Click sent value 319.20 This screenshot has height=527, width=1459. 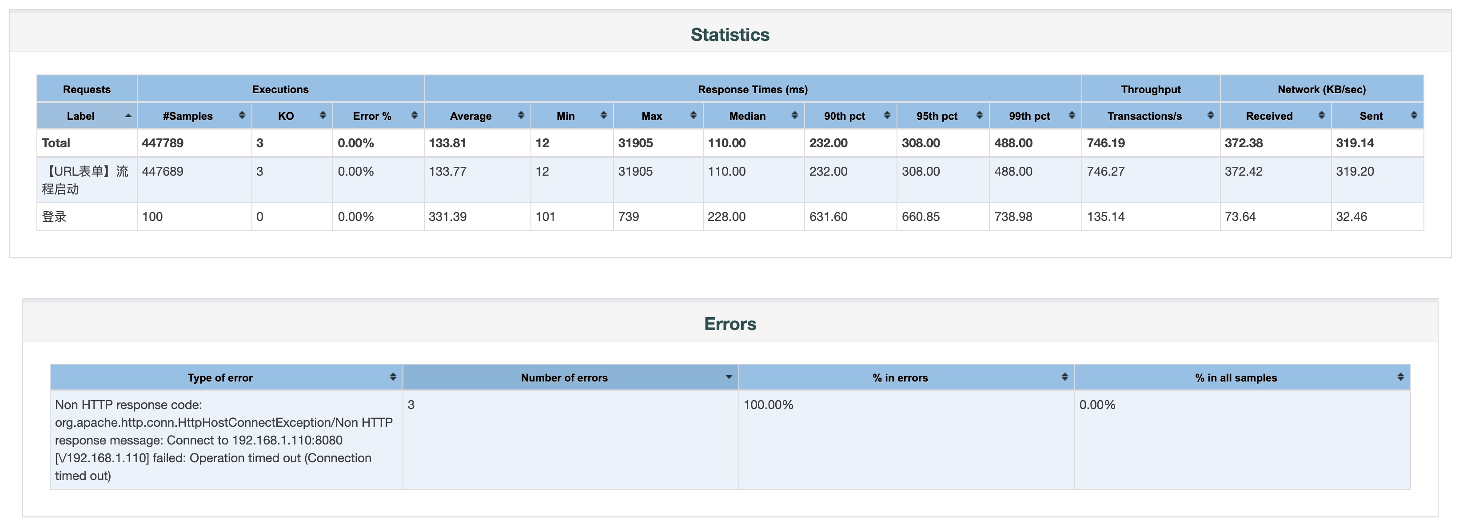[x=1355, y=171]
